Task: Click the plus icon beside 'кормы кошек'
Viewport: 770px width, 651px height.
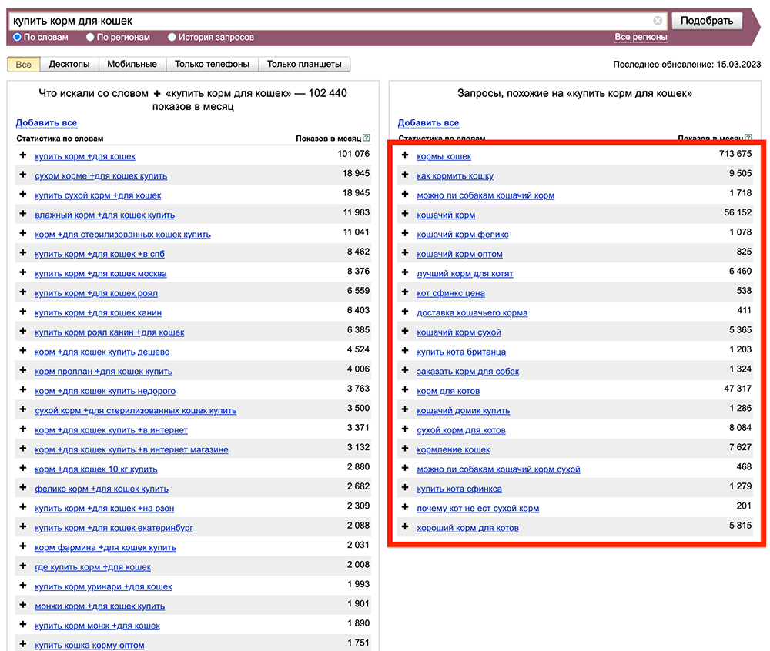Action: [x=405, y=155]
